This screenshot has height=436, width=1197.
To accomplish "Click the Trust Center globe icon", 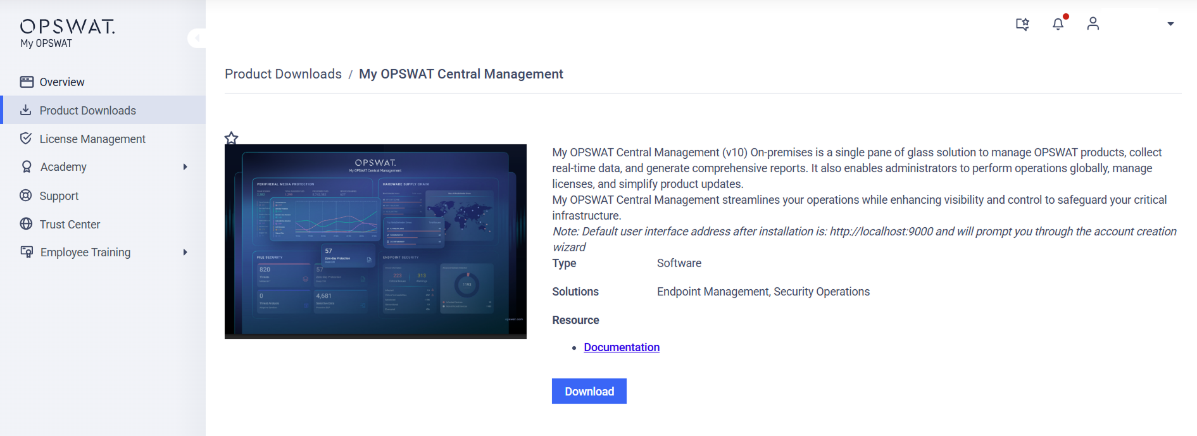I will tap(26, 224).
